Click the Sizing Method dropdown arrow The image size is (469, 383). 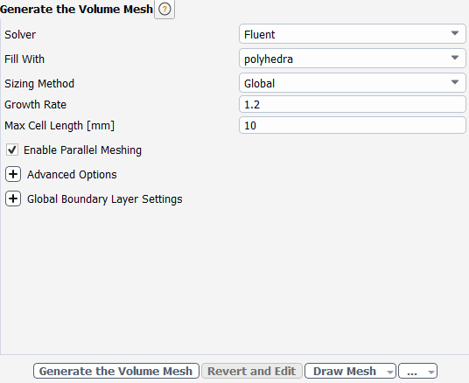pos(455,82)
